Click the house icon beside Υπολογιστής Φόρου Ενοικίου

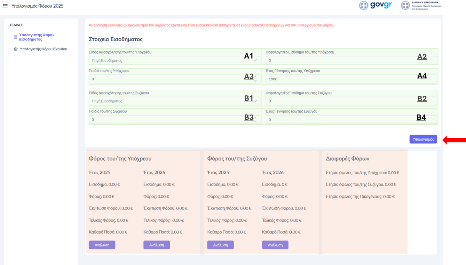pyautogui.click(x=16, y=49)
